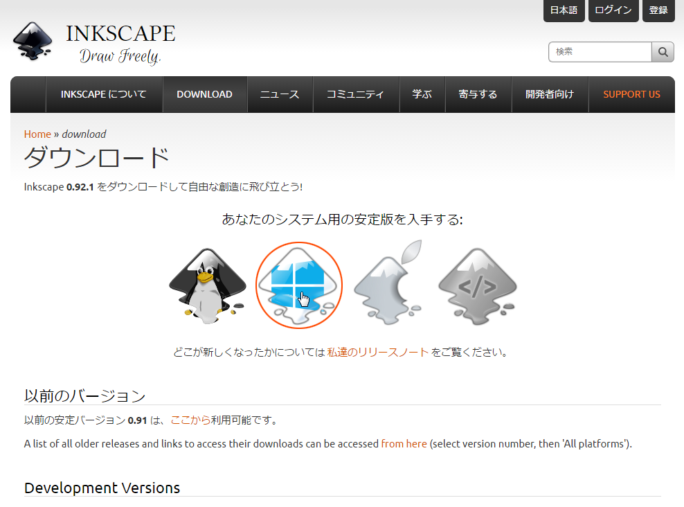Click the 登録 register button
This screenshot has height=507, width=684.
(x=658, y=10)
